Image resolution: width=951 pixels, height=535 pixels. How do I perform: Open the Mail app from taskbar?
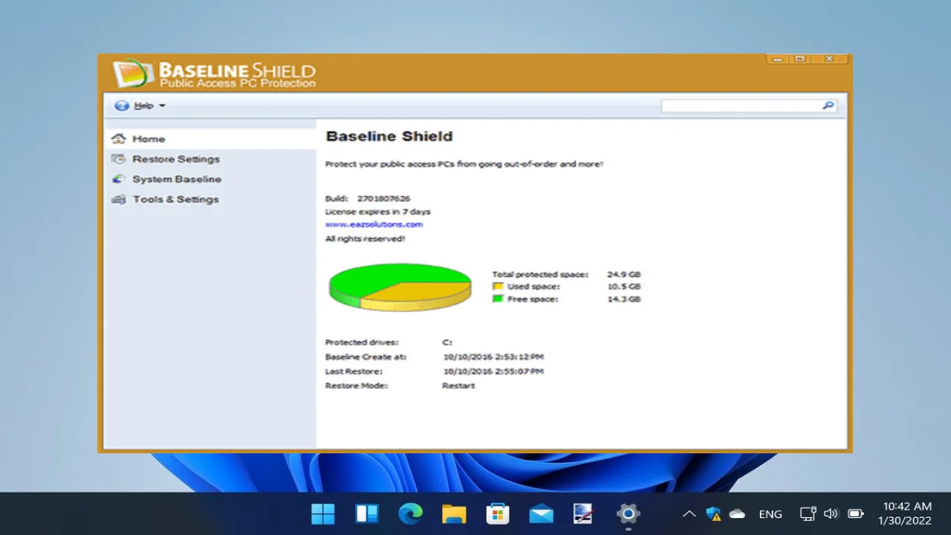point(541,513)
